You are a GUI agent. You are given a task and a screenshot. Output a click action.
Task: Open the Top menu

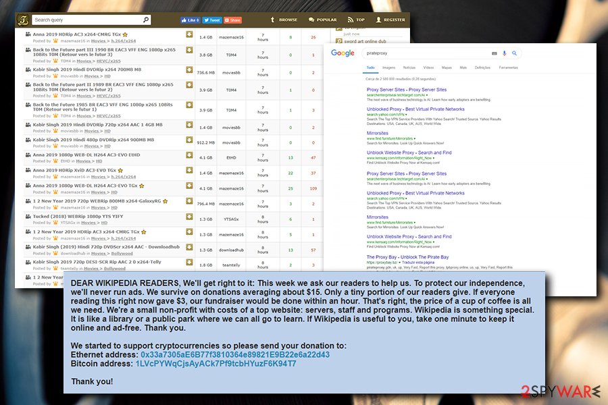[x=356, y=20]
